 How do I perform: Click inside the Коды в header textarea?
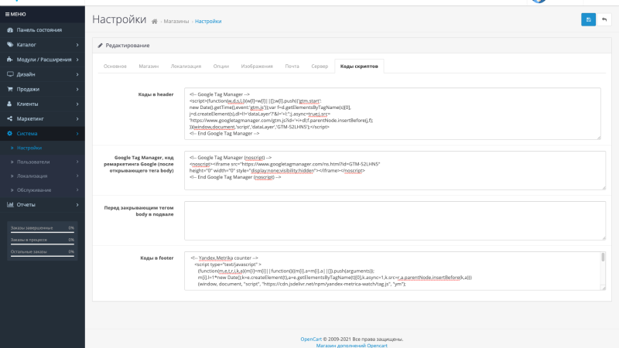pos(392,114)
